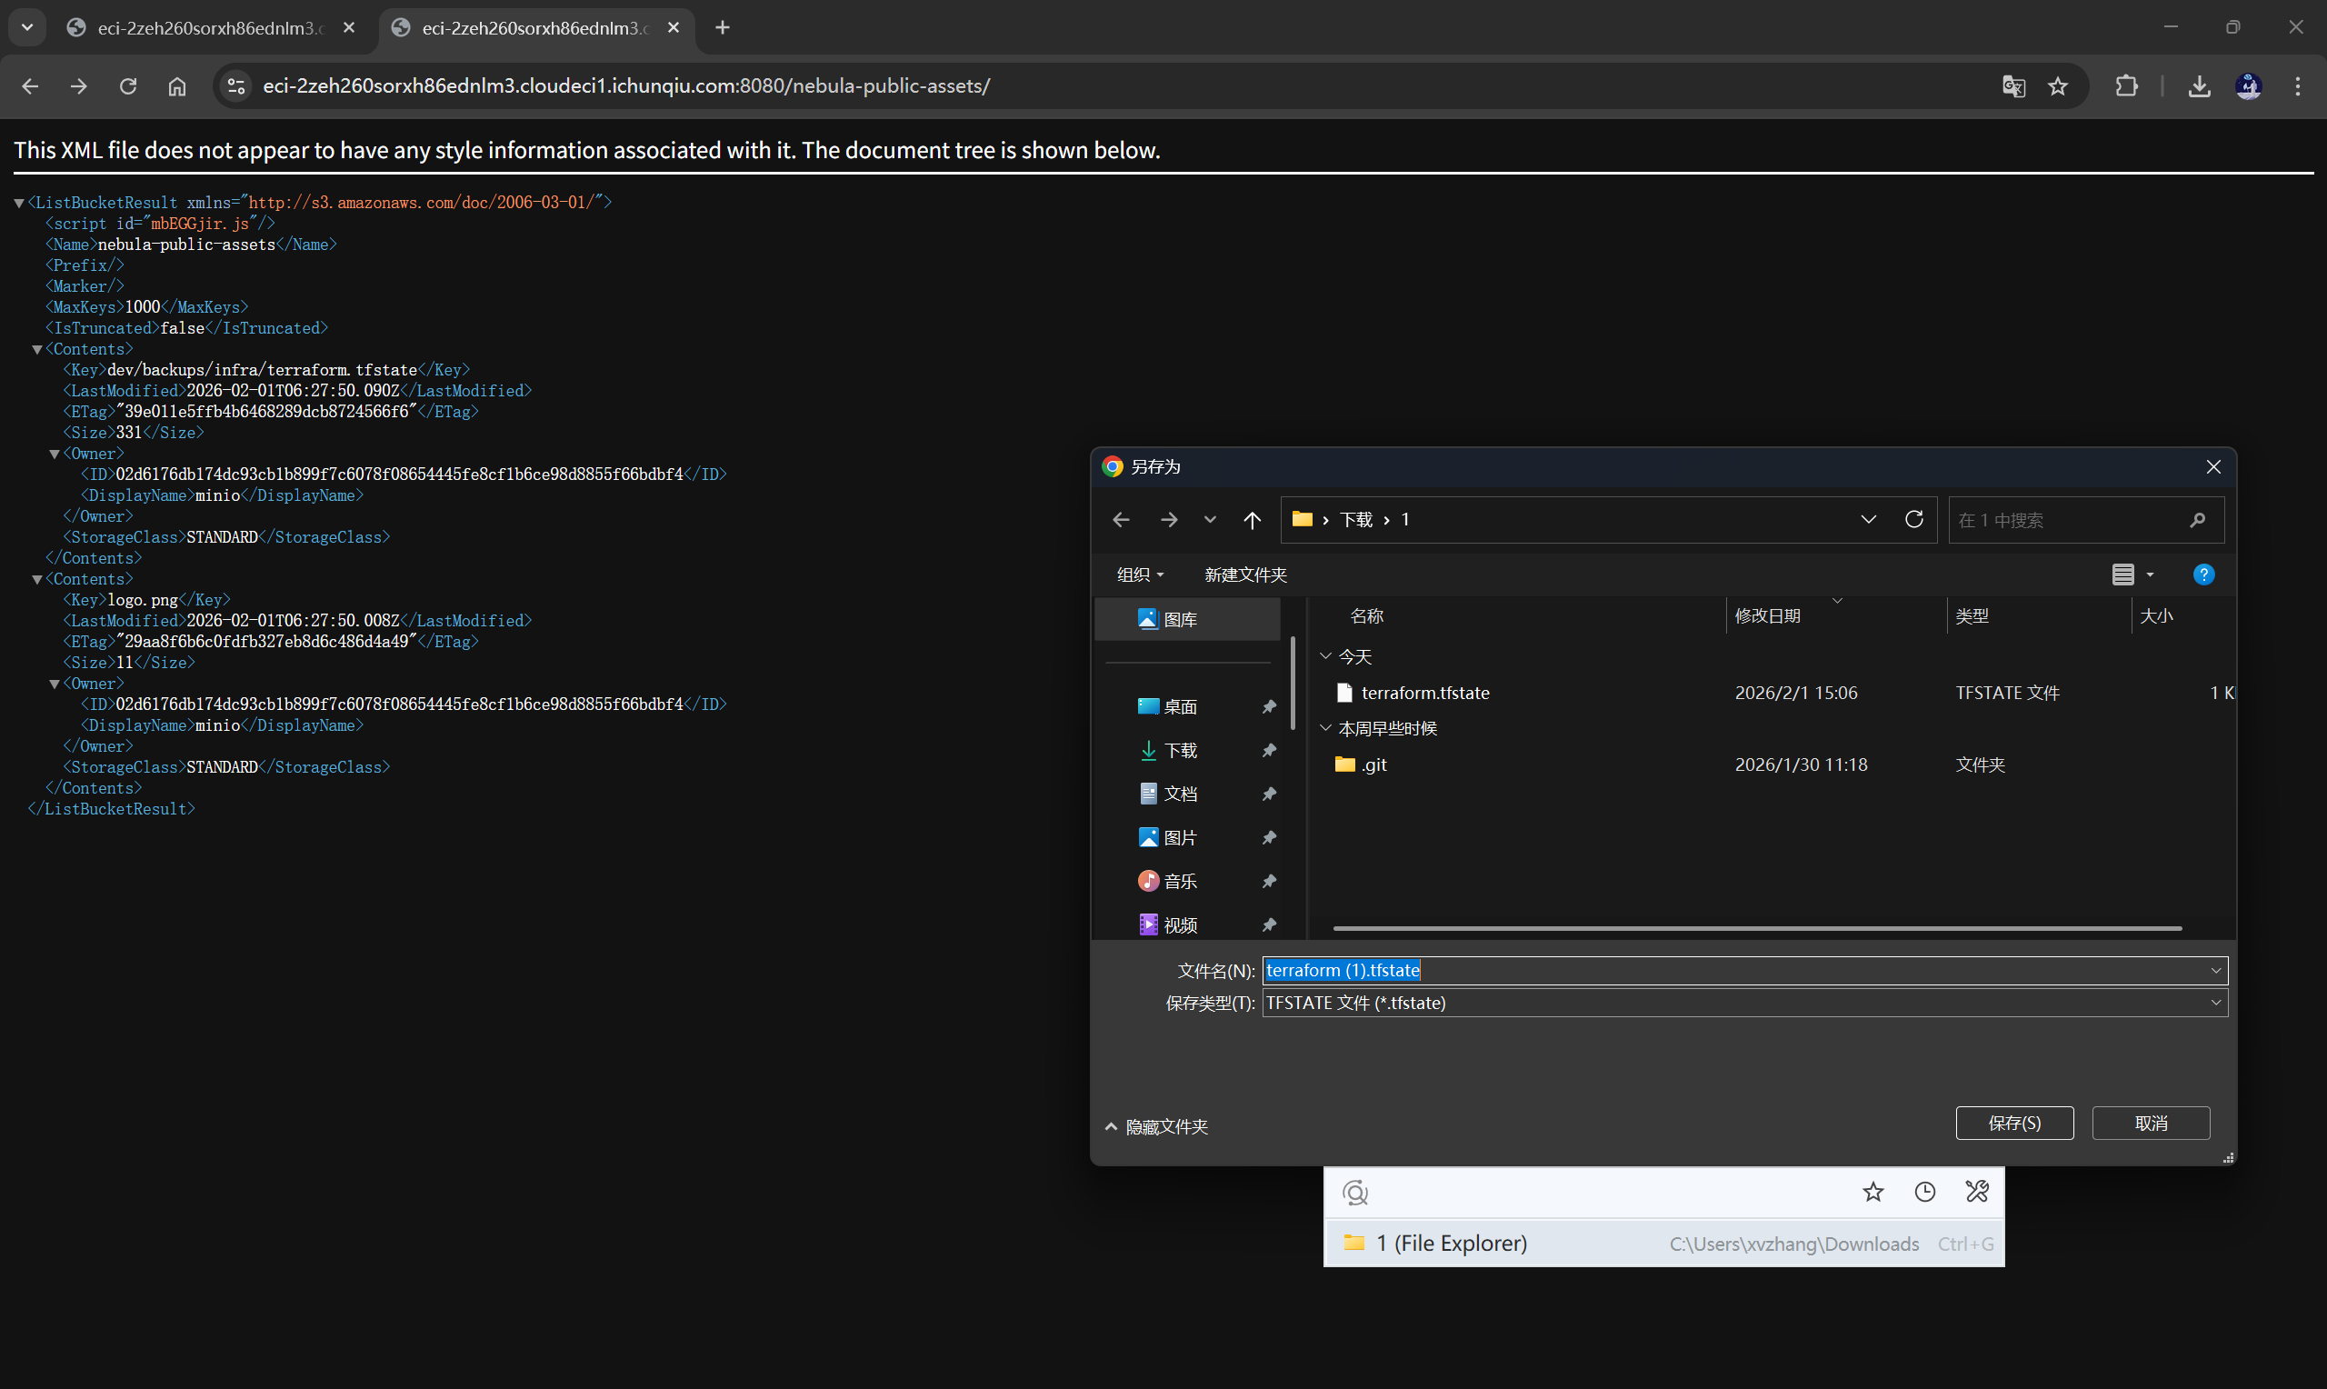Click the 保存(S) button
Viewport: 2327px width, 1389px height.
point(2014,1123)
